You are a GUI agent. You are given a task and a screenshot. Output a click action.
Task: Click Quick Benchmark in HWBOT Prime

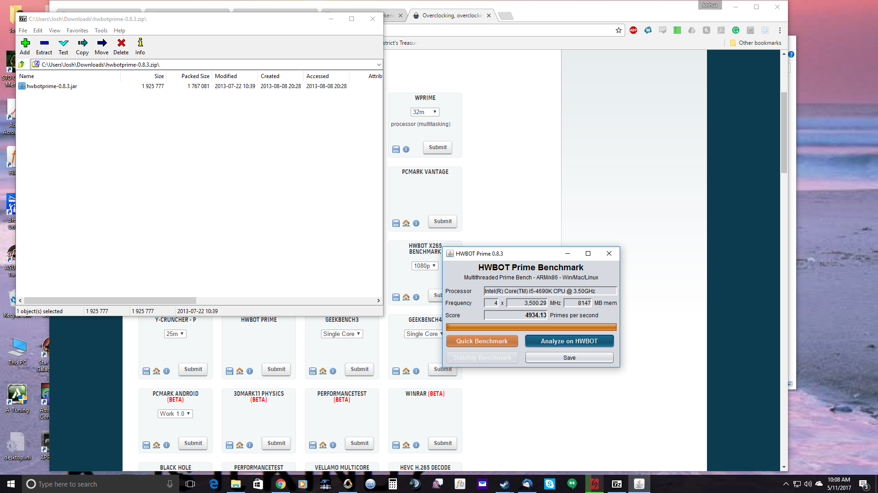(x=482, y=341)
